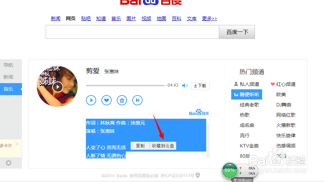Click the 作词:林秋离 lyric credit line
Image resolution: width=324 pixels, height=182 pixels.
(115, 123)
